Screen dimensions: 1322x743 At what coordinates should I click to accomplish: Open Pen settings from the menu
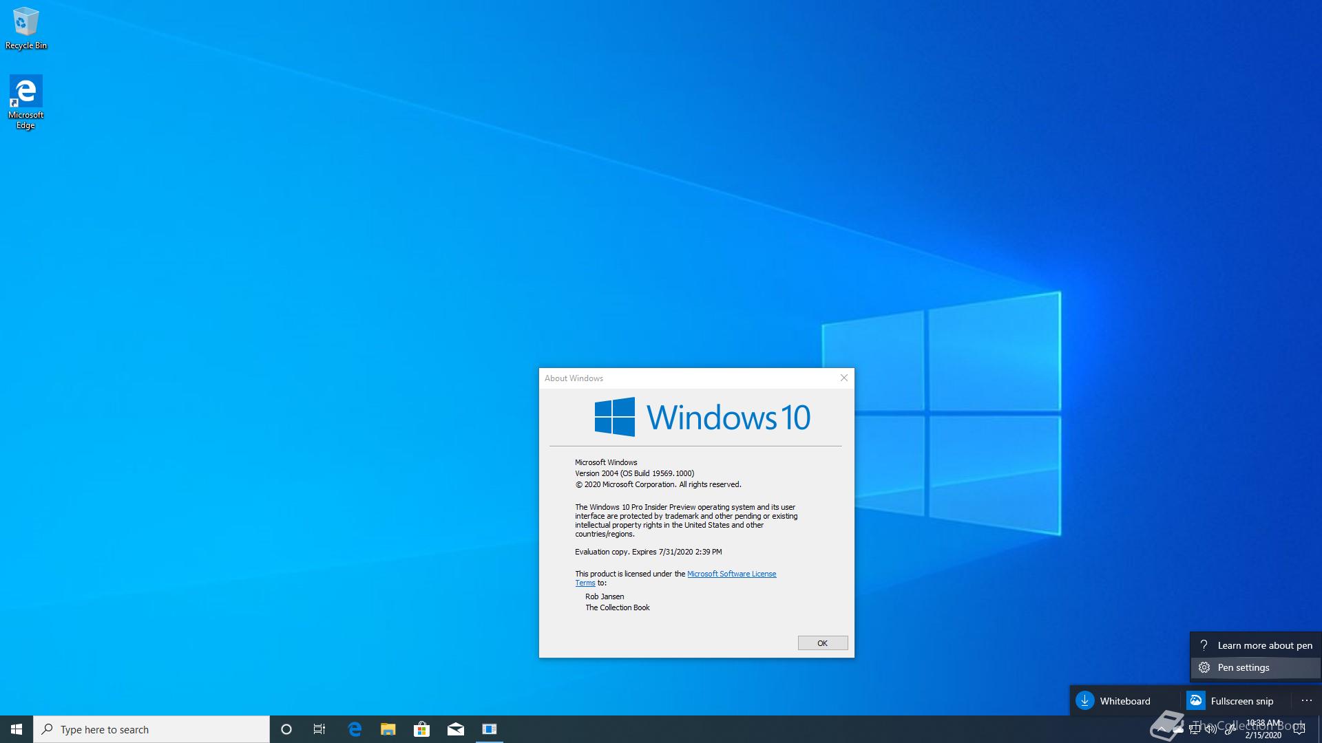point(1255,667)
